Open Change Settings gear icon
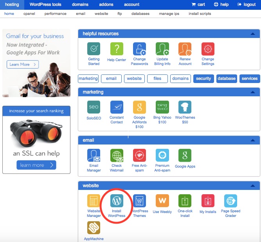This screenshot has height=242, width=261. tap(208, 49)
